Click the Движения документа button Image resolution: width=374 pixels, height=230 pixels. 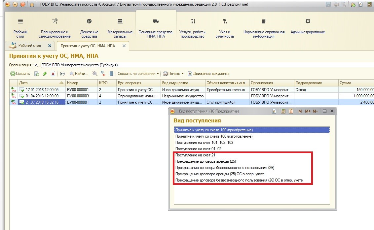[208, 74]
